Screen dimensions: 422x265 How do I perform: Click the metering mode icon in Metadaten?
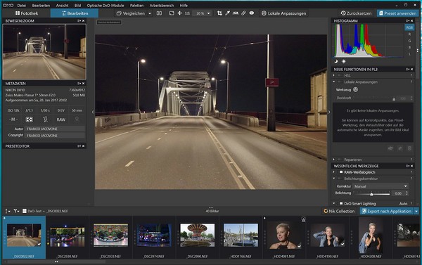coord(29,119)
